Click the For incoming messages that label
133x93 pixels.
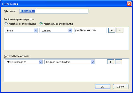(20, 20)
